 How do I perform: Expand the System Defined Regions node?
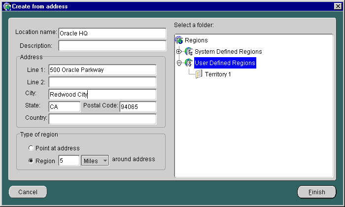coord(179,51)
